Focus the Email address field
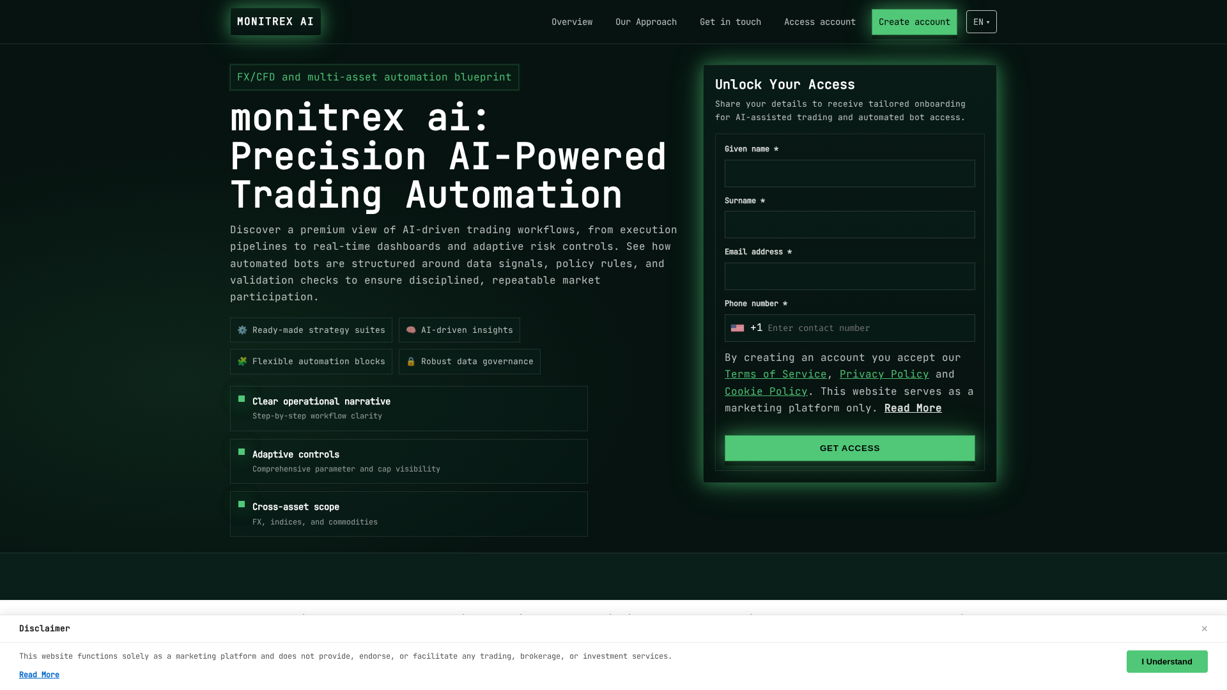 click(x=850, y=276)
